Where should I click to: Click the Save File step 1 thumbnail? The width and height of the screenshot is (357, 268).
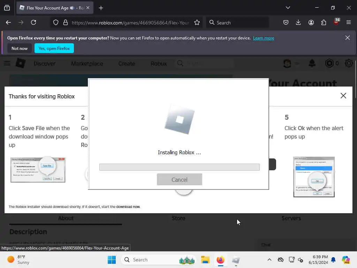pos(38,170)
